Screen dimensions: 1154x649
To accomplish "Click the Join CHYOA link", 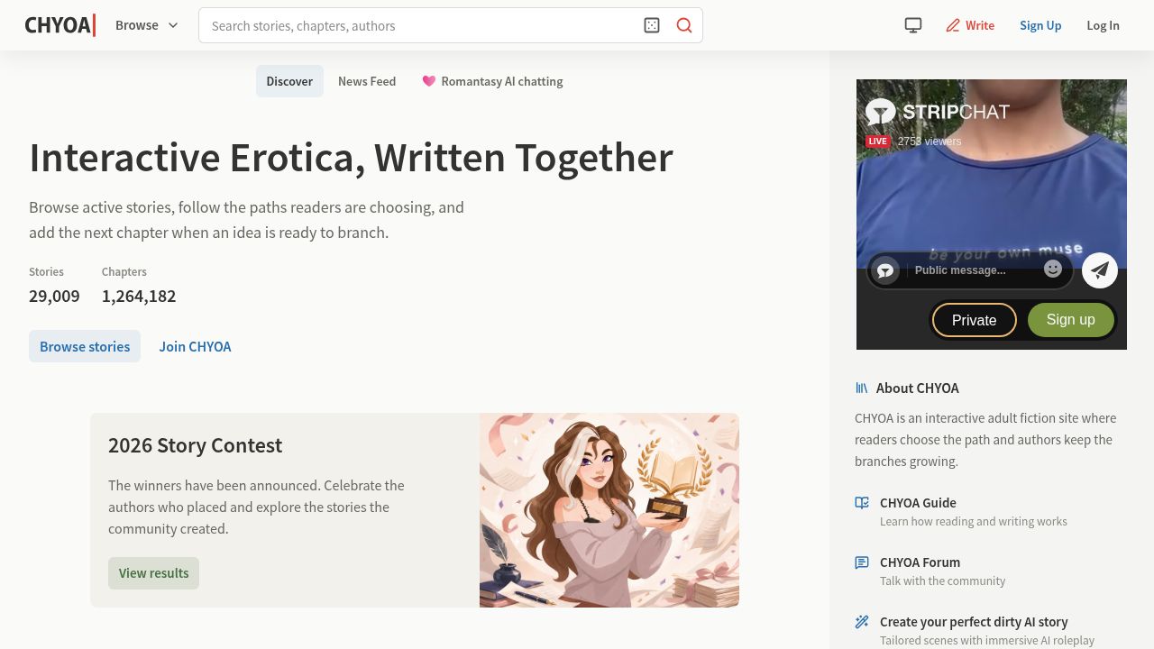I will pyautogui.click(x=195, y=346).
